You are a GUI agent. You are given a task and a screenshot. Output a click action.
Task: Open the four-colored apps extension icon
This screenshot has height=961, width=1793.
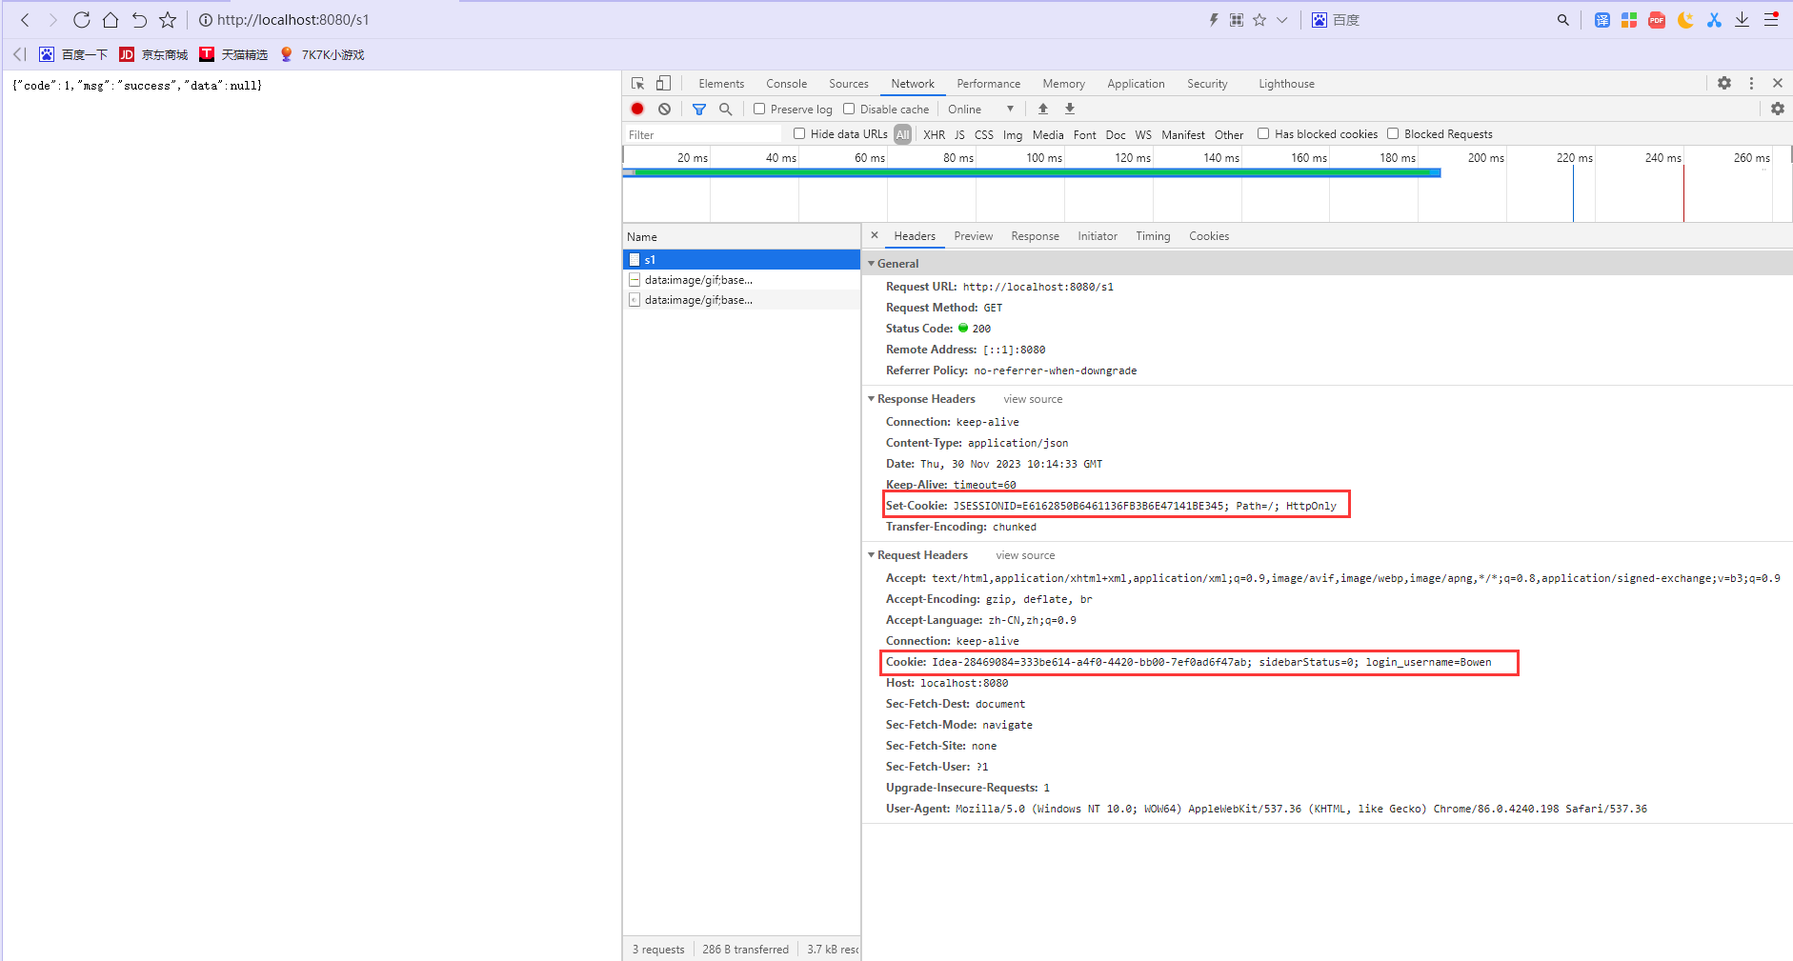(1629, 20)
